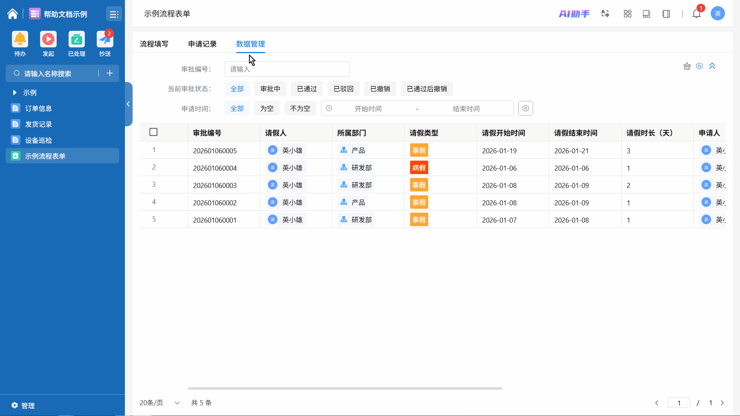This screenshot has width=740, height=416.
Task: Open the 抄送 paper plane icon
Action: 105,39
